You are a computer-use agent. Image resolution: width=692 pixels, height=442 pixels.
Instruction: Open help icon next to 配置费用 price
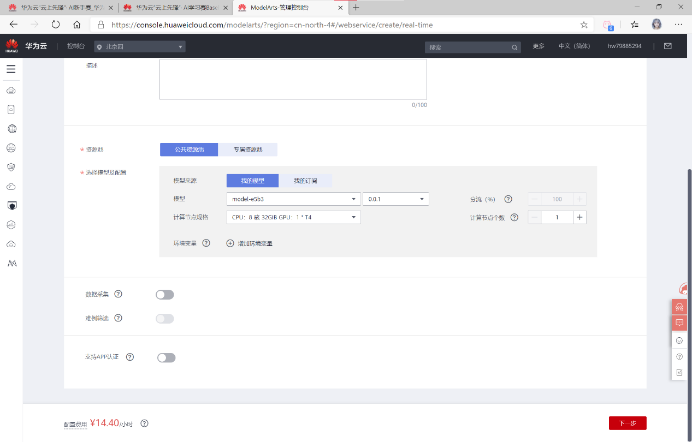coord(145,423)
